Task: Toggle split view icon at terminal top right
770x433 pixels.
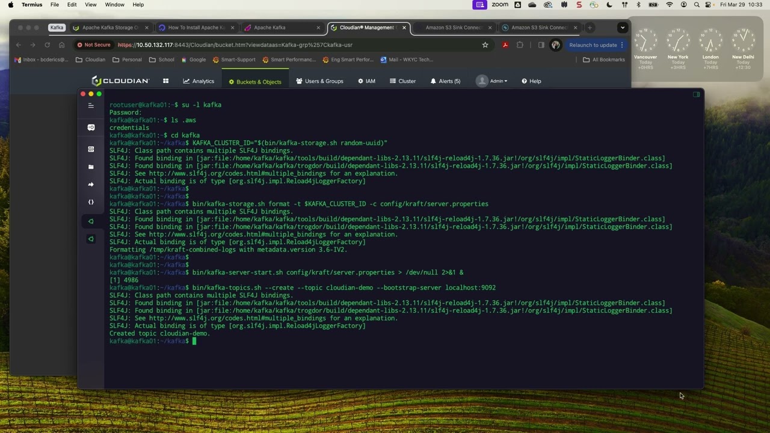Action: [x=696, y=94]
